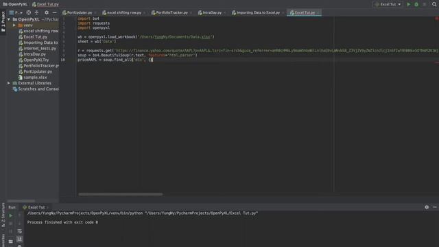
Task: Close the Excel Tut.py editor tab
Action: pos(318,13)
